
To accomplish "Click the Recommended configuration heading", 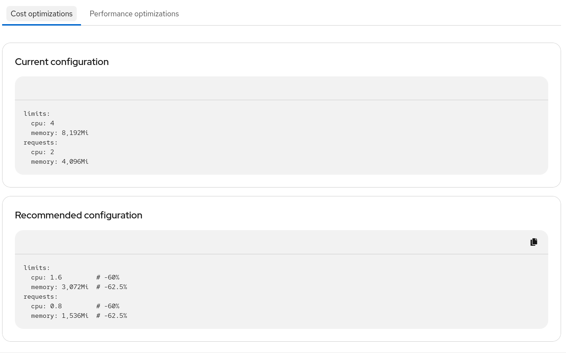I will point(79,215).
